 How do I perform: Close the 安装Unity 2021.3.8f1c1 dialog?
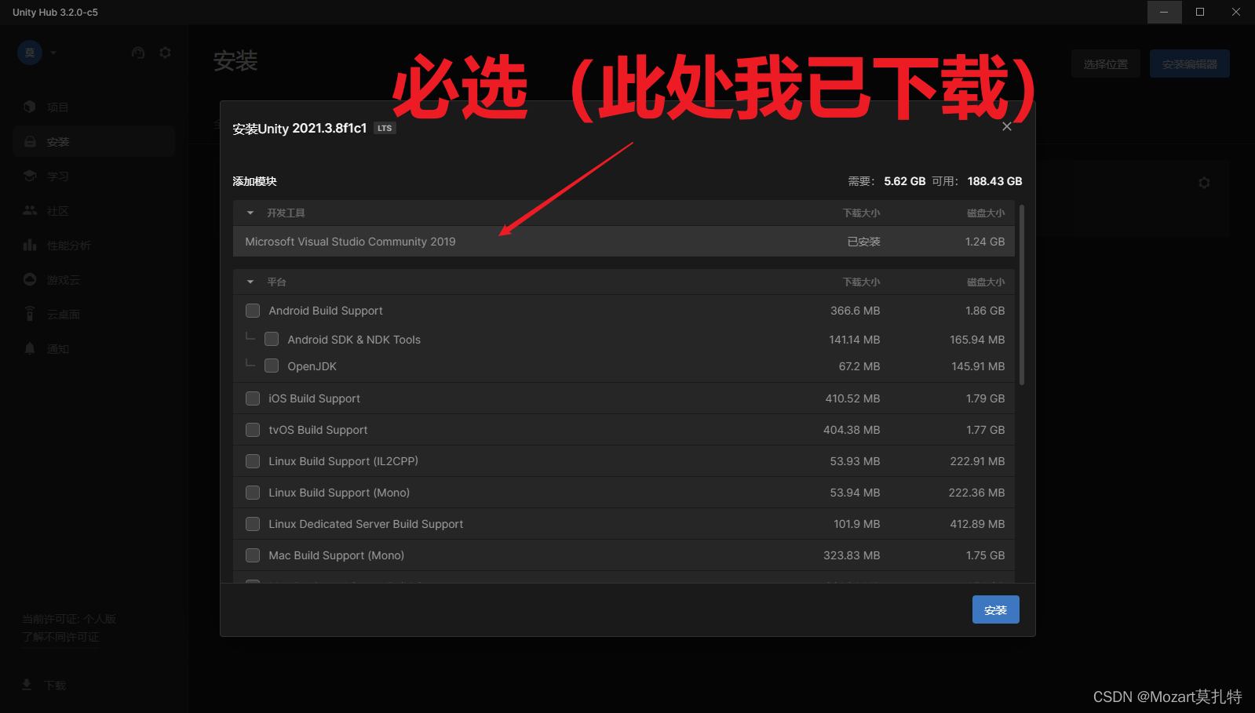tap(1007, 126)
